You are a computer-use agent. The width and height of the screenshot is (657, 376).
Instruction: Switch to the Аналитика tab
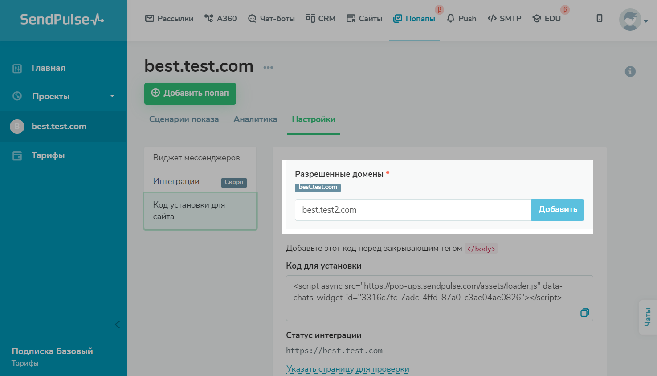[255, 119]
